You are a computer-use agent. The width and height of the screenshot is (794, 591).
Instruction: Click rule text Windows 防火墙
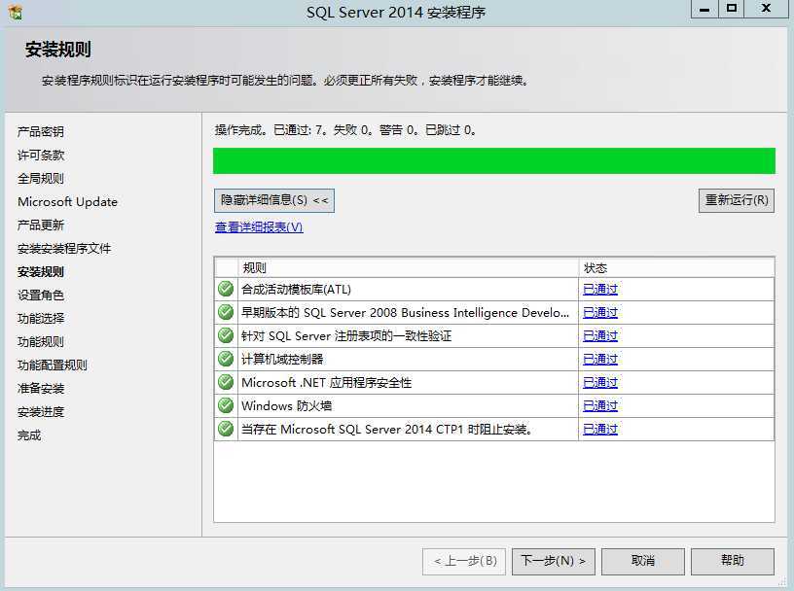click(287, 405)
